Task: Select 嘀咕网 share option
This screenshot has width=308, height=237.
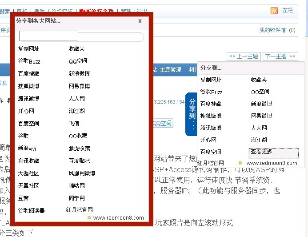Action: (x=76, y=185)
